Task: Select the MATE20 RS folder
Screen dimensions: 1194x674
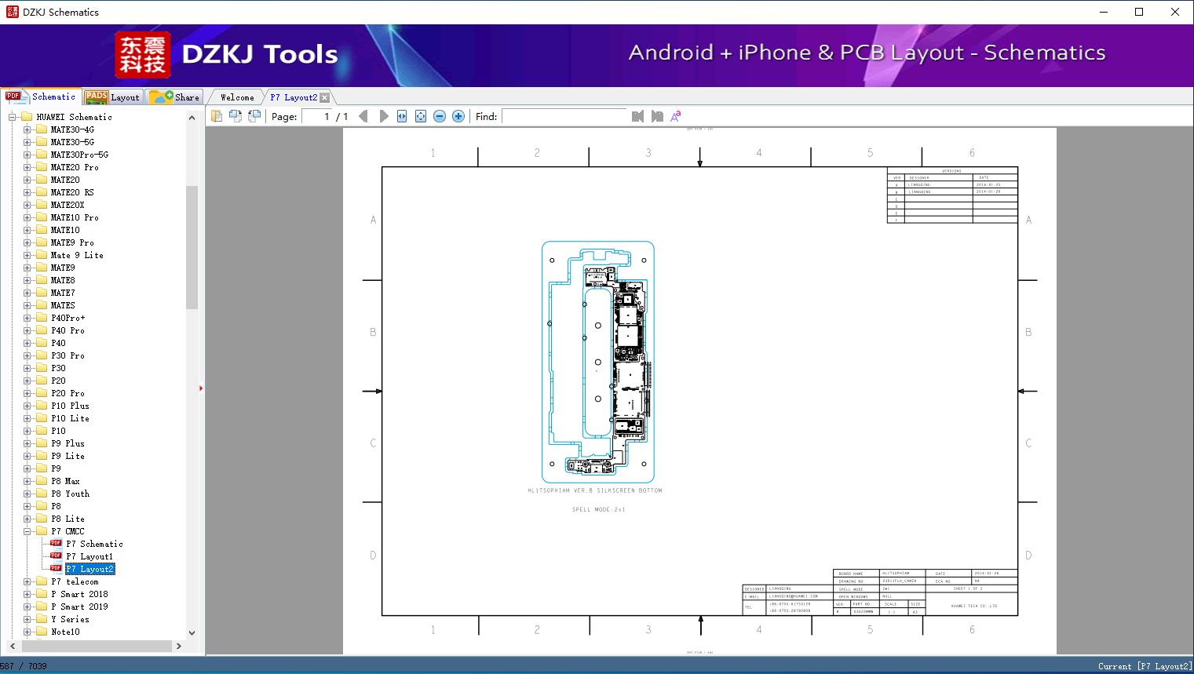Action: (72, 192)
